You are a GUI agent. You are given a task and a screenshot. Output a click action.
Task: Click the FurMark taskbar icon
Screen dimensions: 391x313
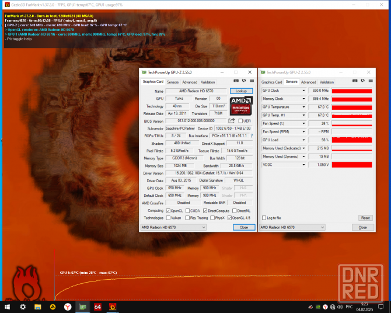(113, 307)
